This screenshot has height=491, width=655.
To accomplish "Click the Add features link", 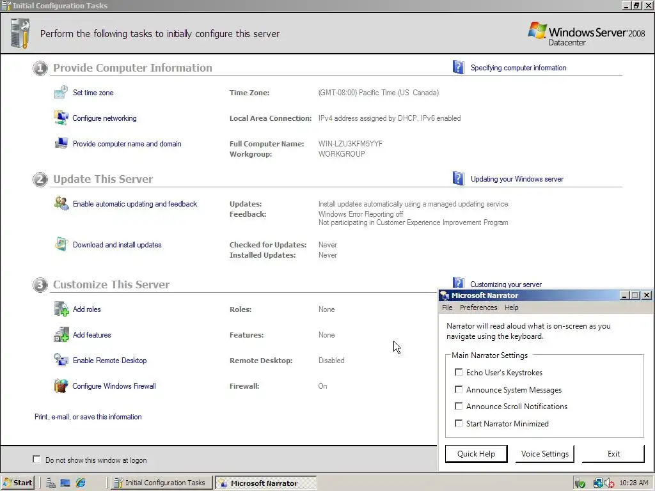I will [92, 335].
